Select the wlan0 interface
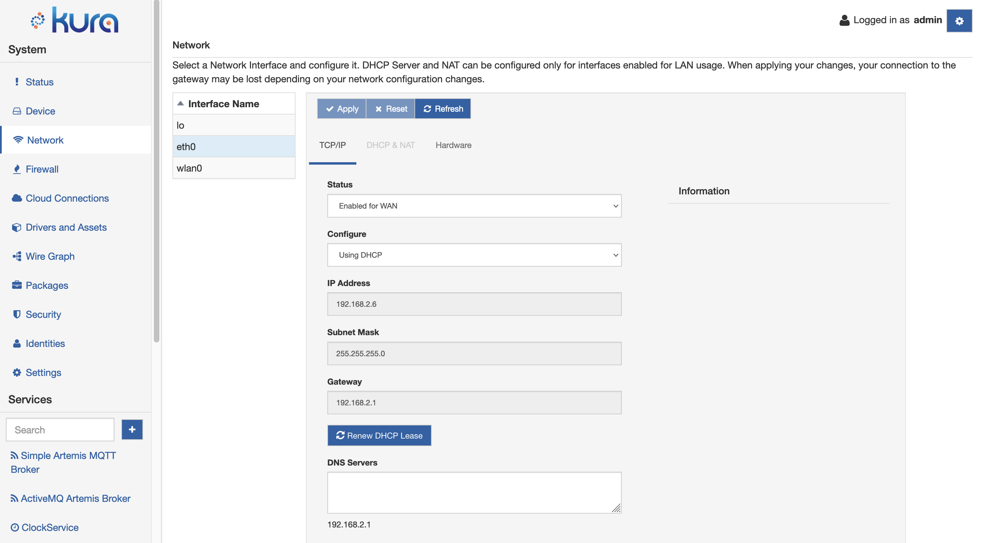Viewport: 983px width, 543px height. tap(233, 167)
